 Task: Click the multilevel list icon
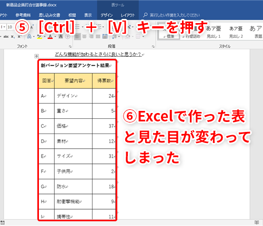[x=99, y=27]
